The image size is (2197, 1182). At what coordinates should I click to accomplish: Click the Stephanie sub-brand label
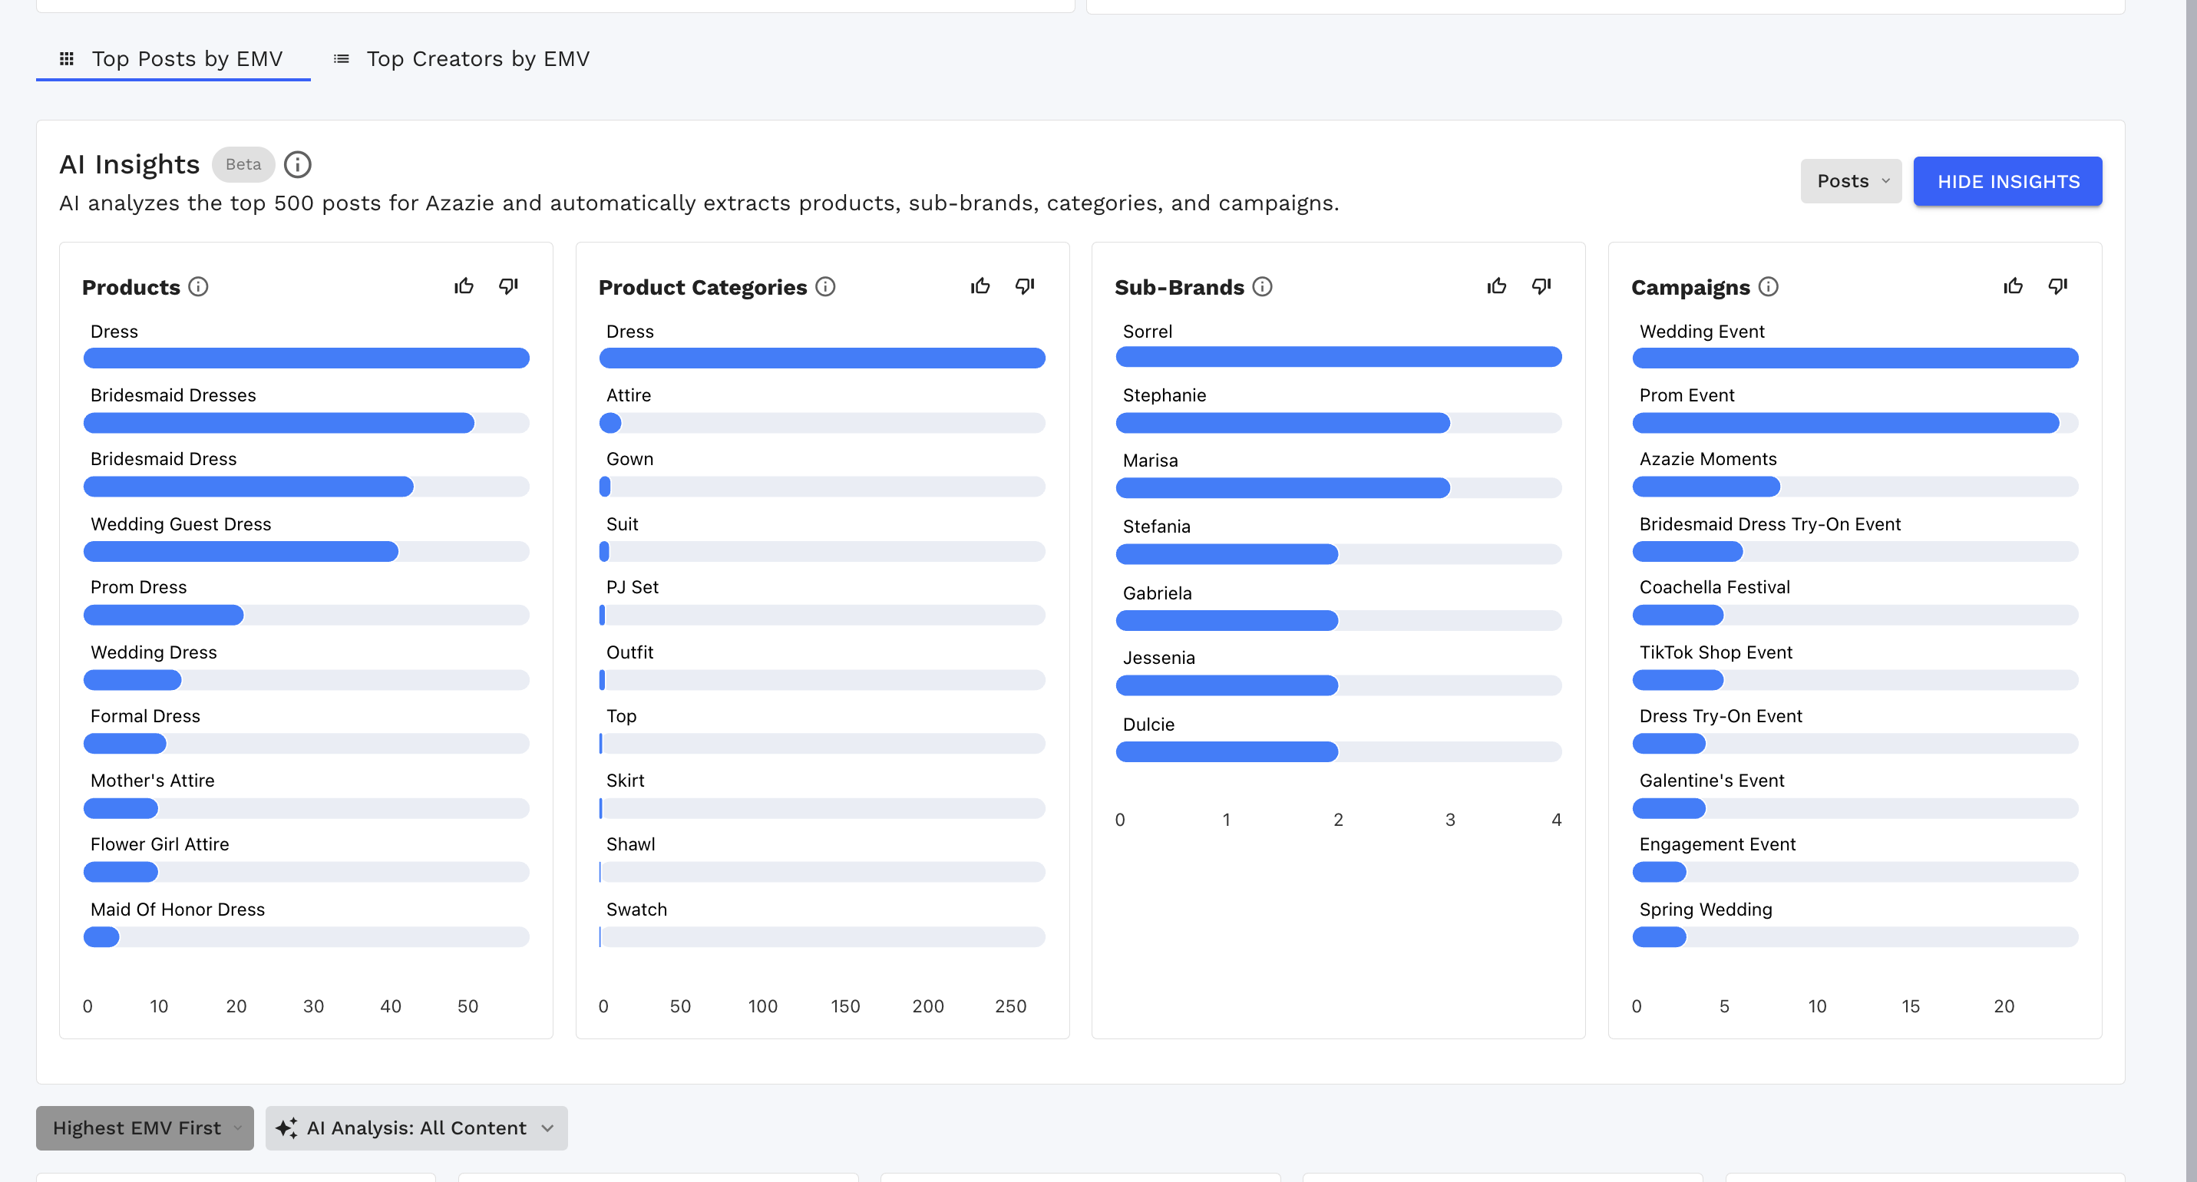pyautogui.click(x=1165, y=395)
